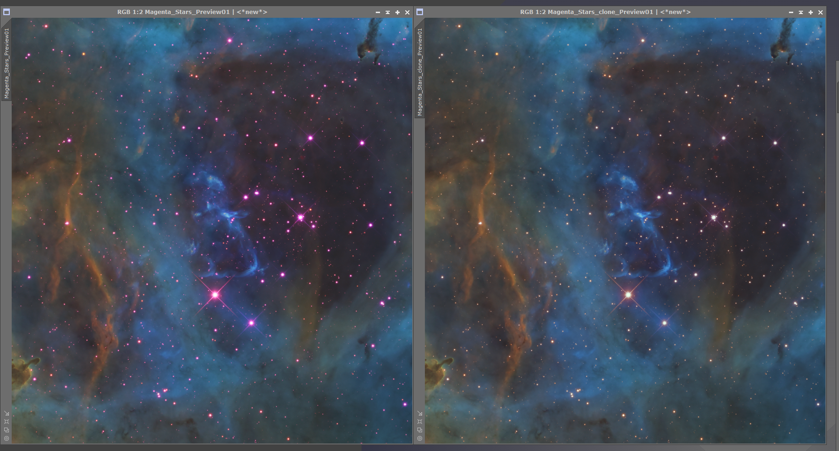The height and width of the screenshot is (451, 839).
Task: Open the window menu icon of the Magenta_Stars_clone_Preview01 window
Action: pos(420,12)
